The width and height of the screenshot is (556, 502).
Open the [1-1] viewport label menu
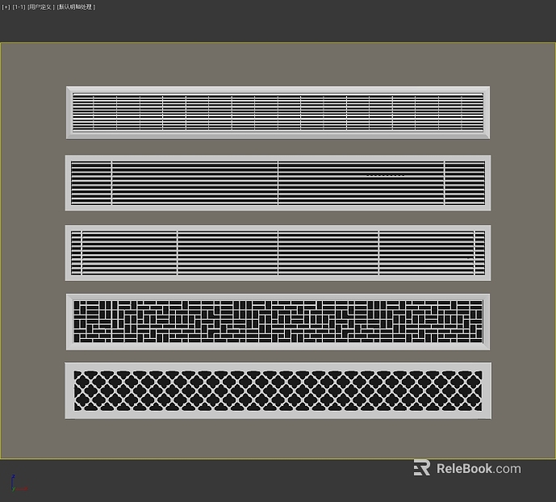click(x=19, y=7)
